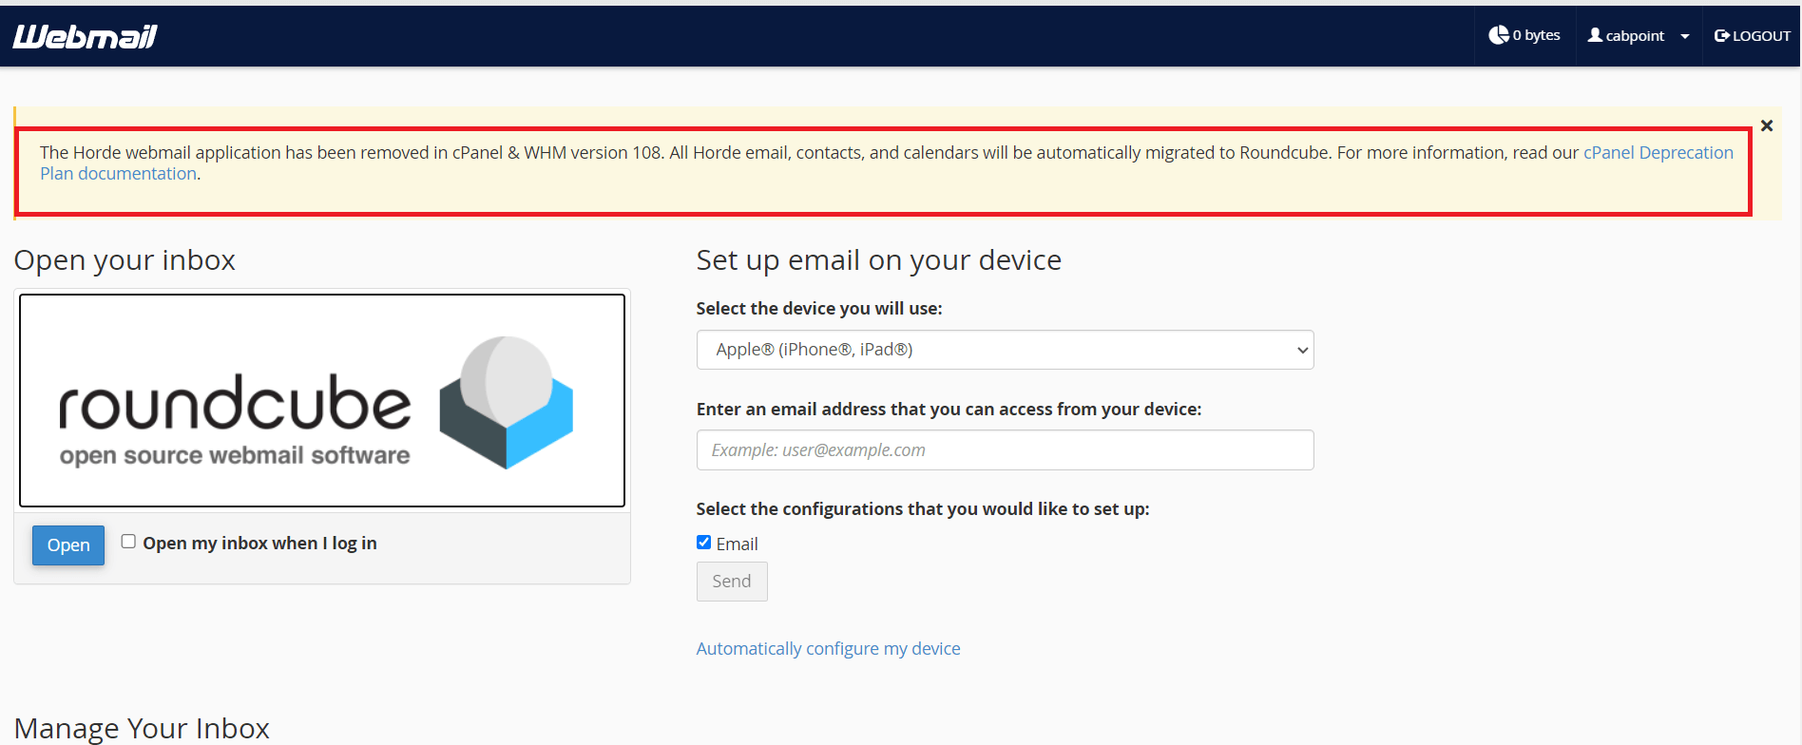
Task: Click the disk usage pie icon
Action: pos(1499,35)
